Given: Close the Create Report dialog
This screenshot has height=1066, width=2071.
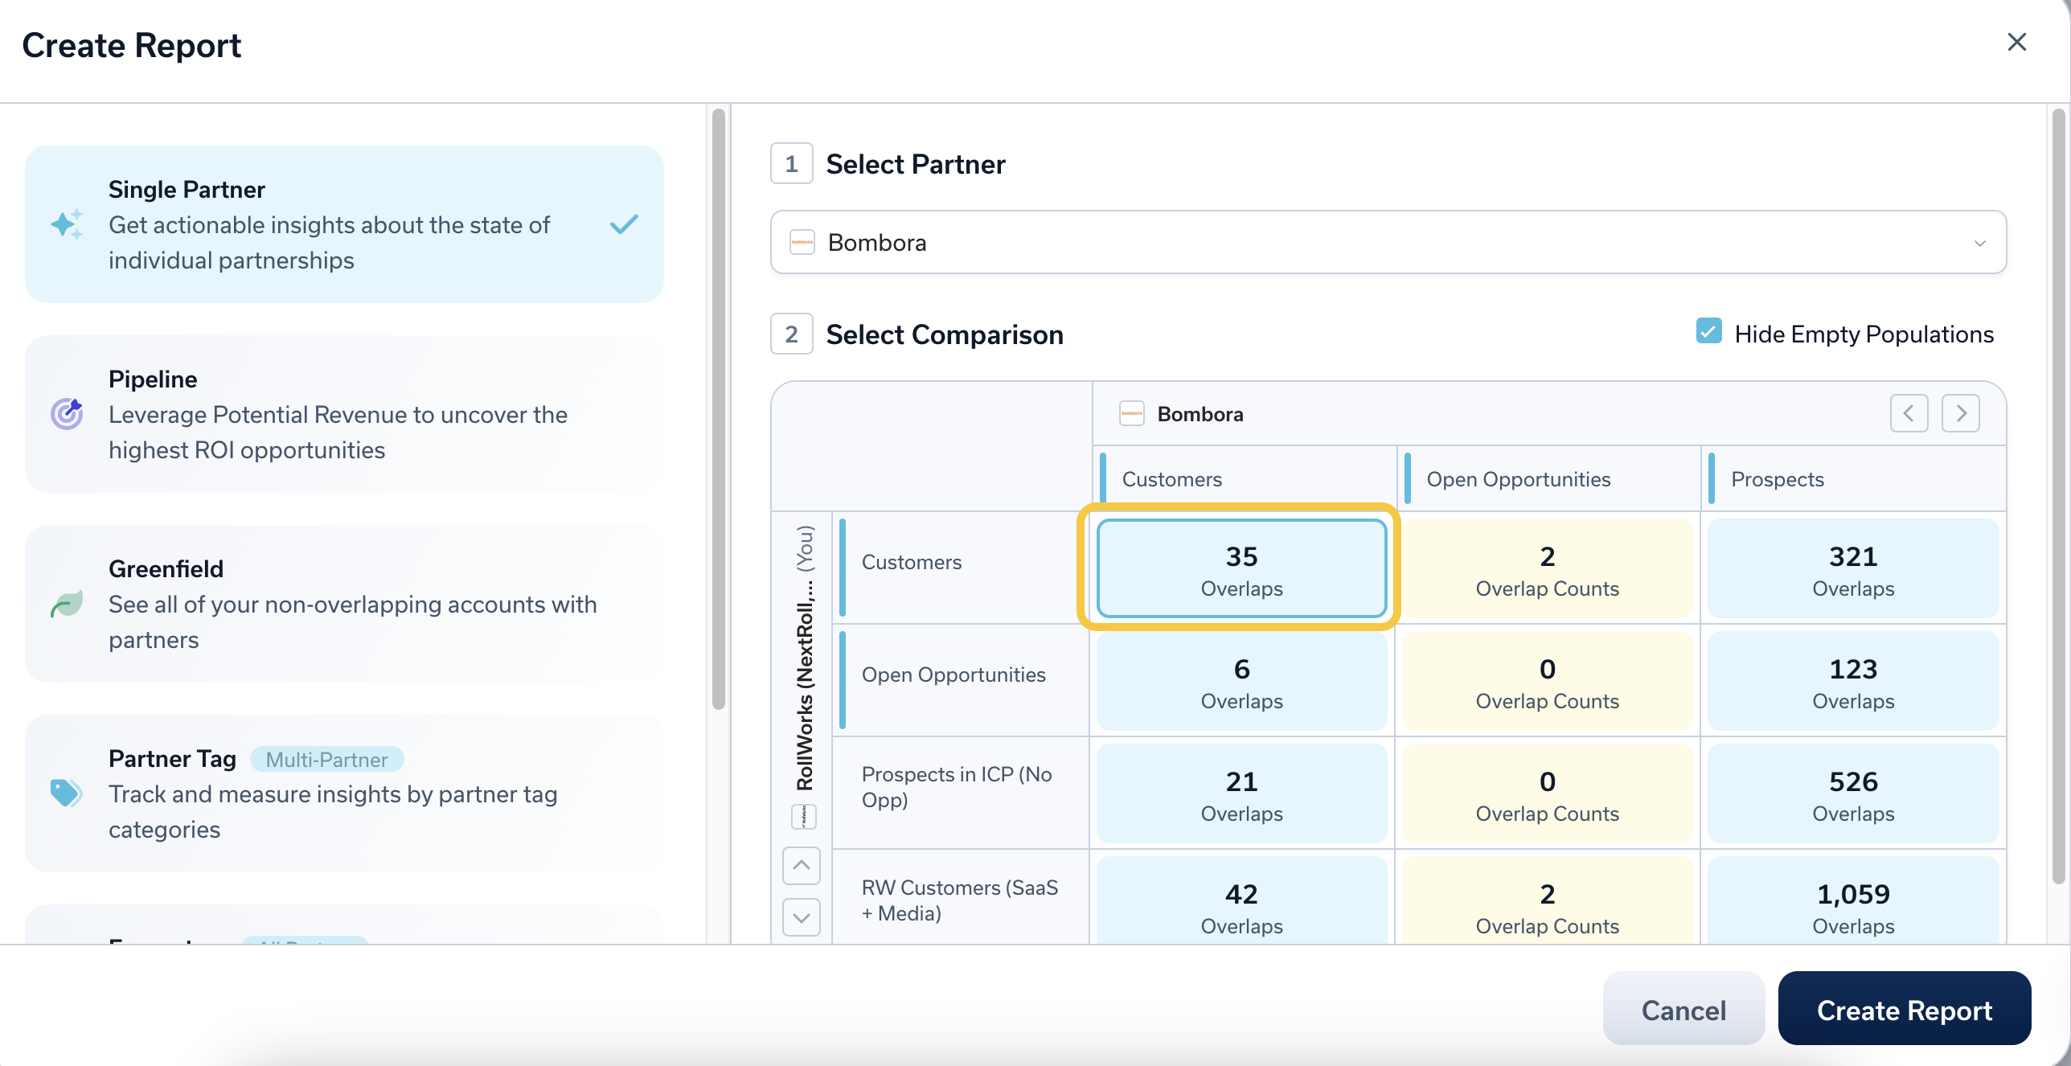Looking at the screenshot, I should click(2016, 43).
